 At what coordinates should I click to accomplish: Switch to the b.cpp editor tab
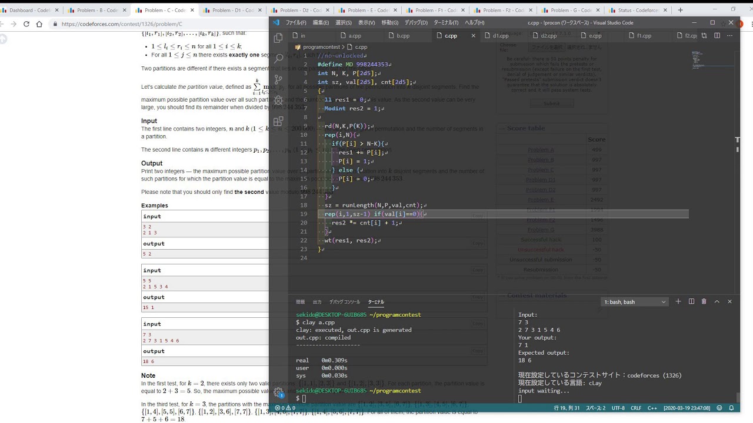(403, 36)
